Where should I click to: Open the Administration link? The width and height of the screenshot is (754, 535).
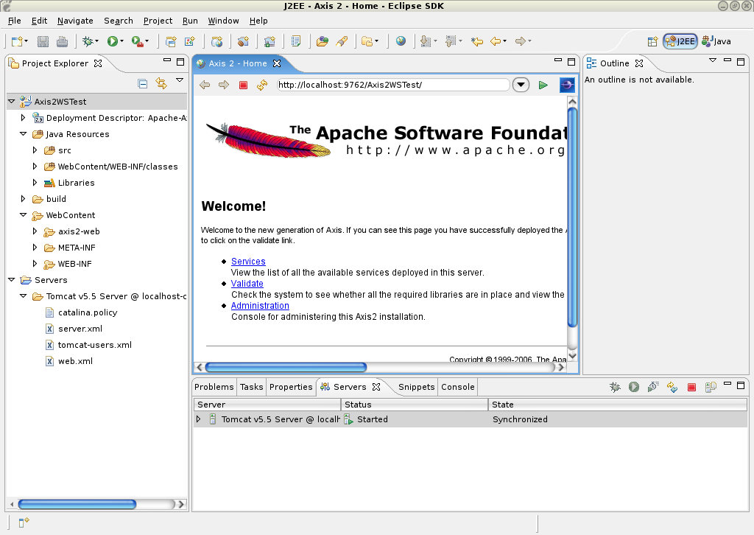coord(260,306)
